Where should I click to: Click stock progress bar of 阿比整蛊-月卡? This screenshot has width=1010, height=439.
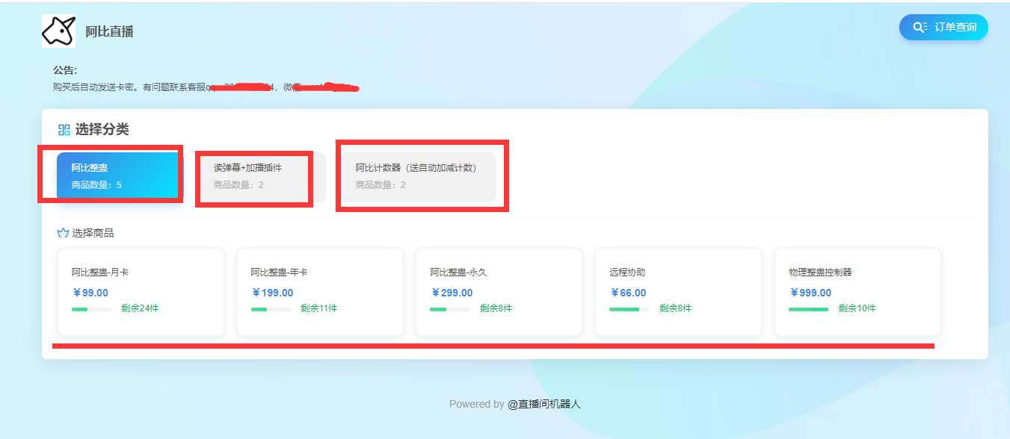coord(91,309)
